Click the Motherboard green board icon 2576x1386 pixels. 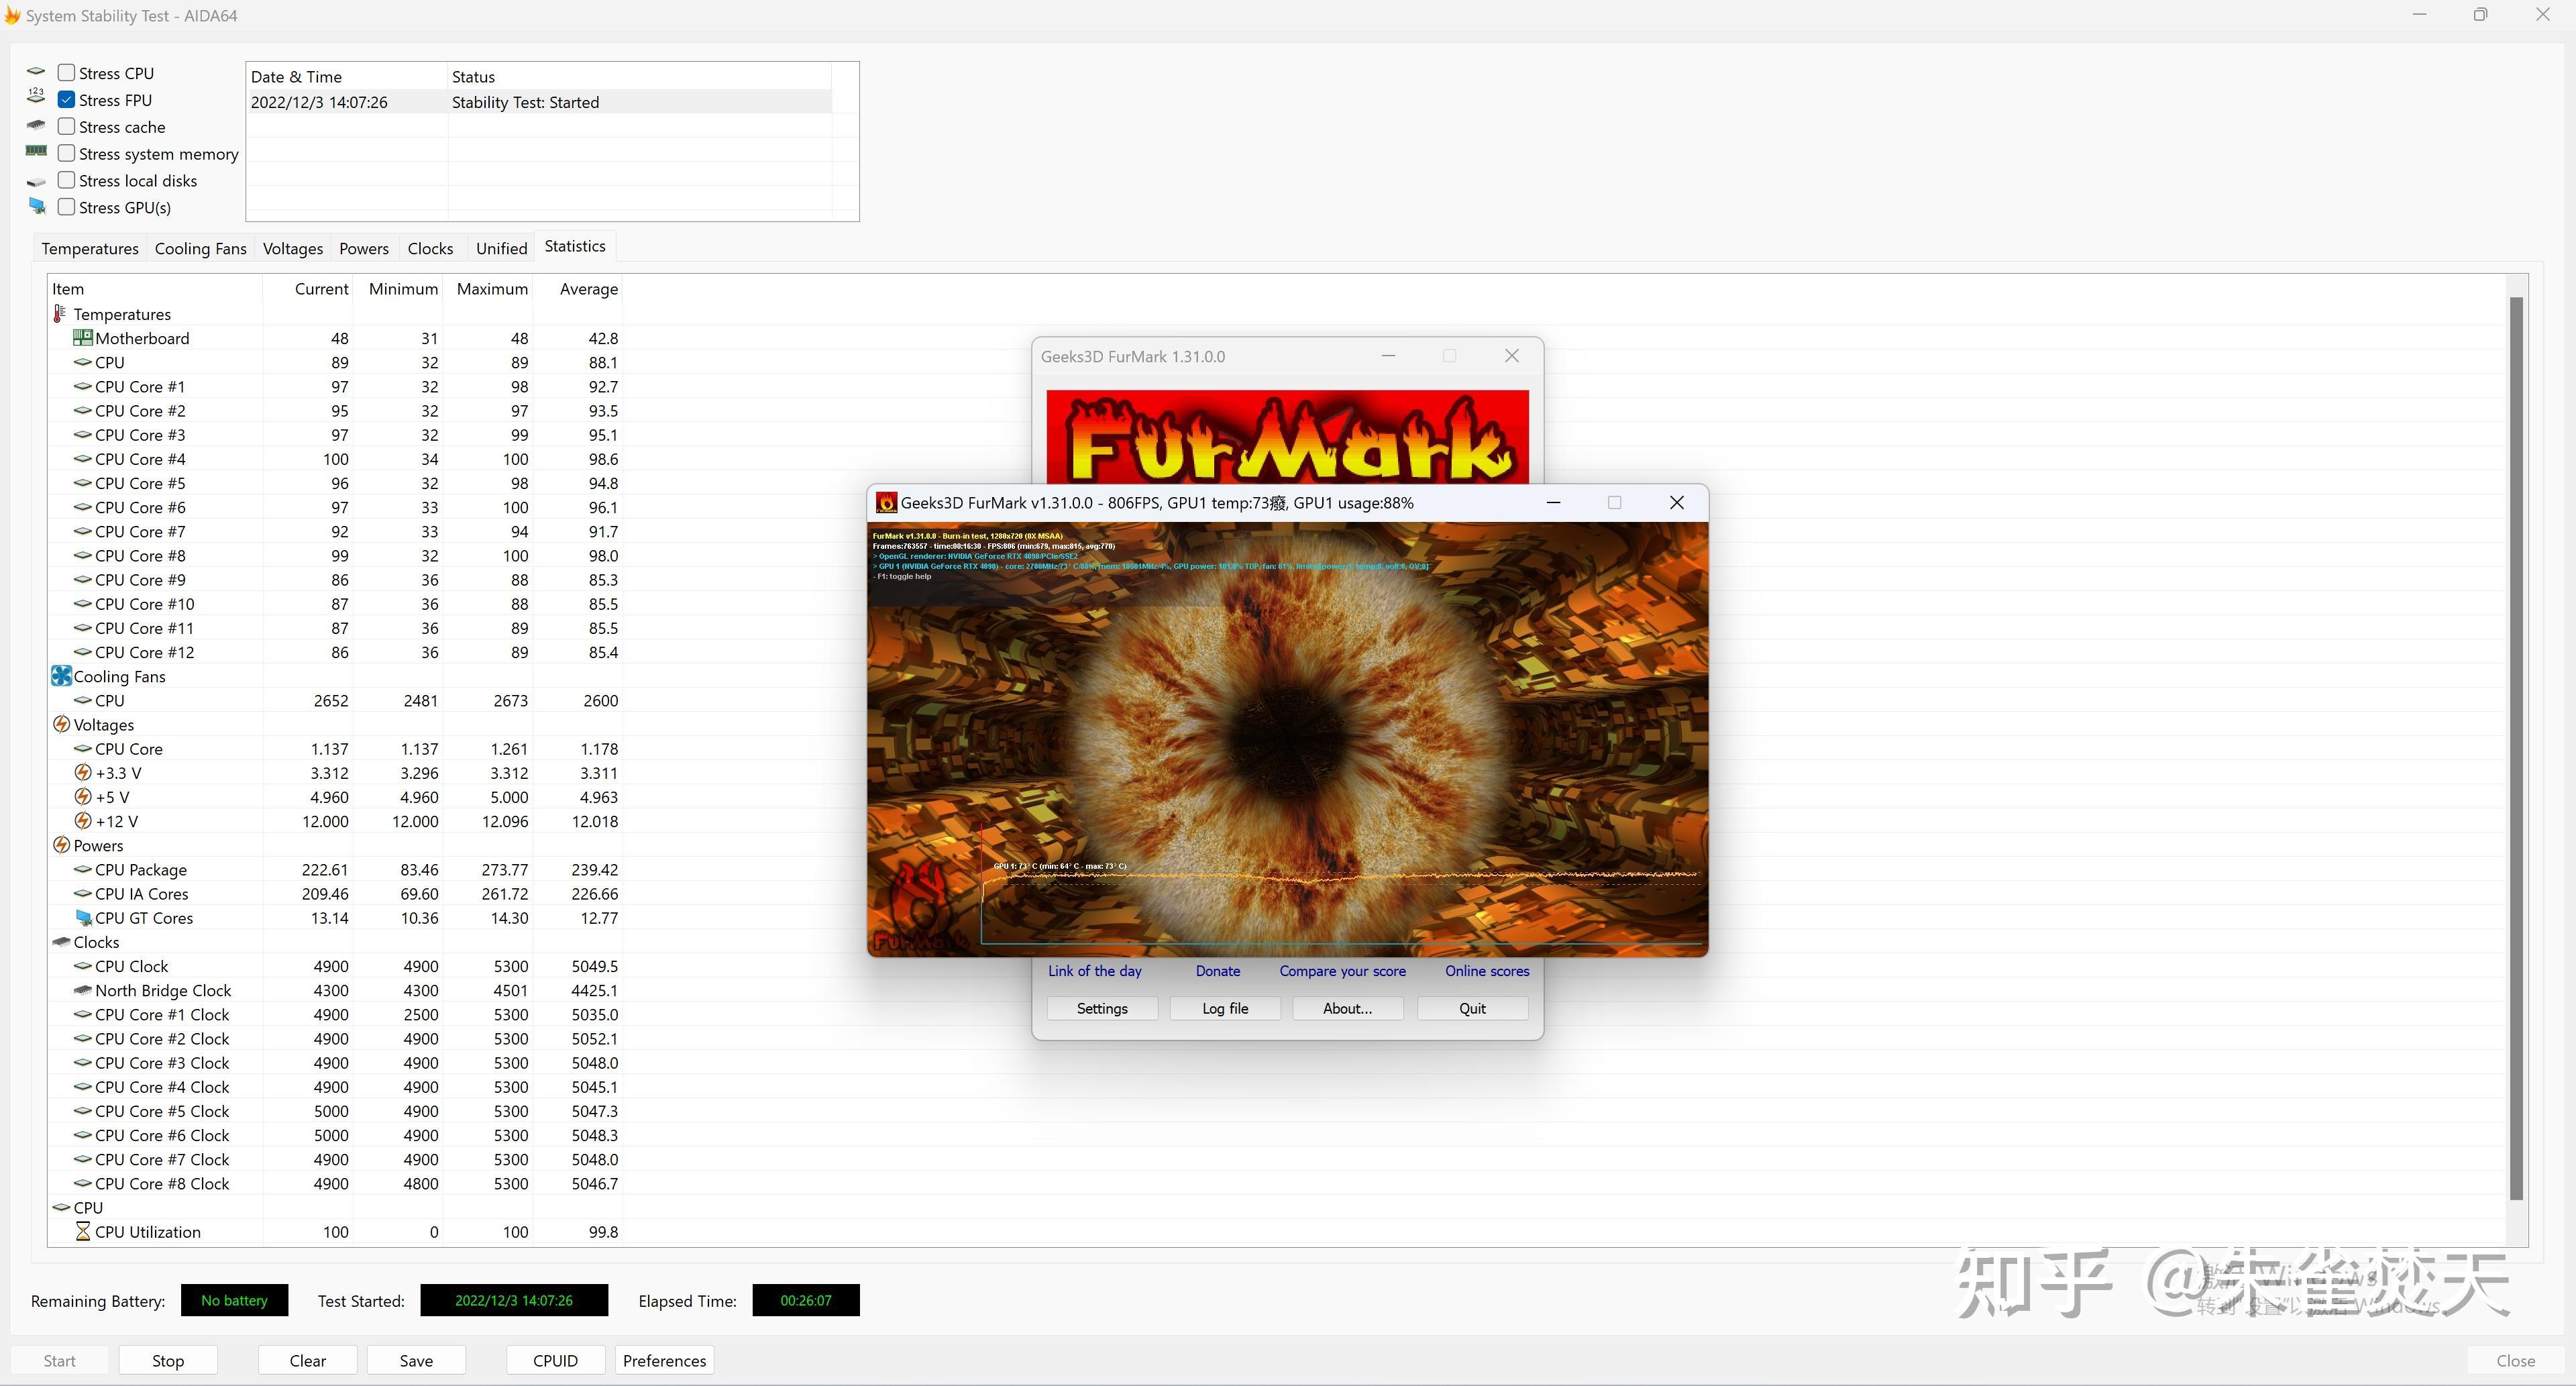[x=83, y=338]
